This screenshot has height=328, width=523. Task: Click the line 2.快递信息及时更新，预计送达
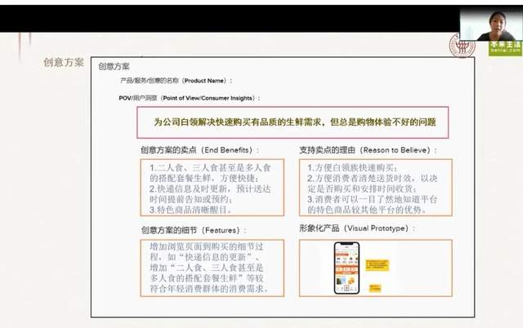[x=210, y=188]
